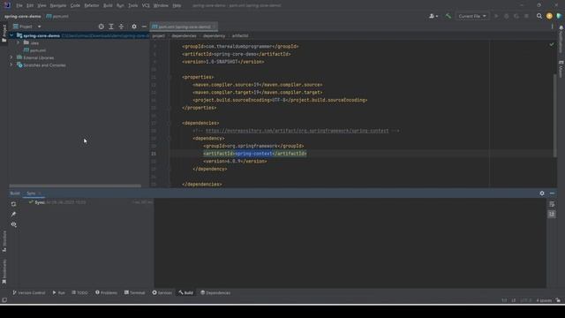Click the Search Everywhere magnifier icon
The image size is (565, 318).
tap(539, 16)
